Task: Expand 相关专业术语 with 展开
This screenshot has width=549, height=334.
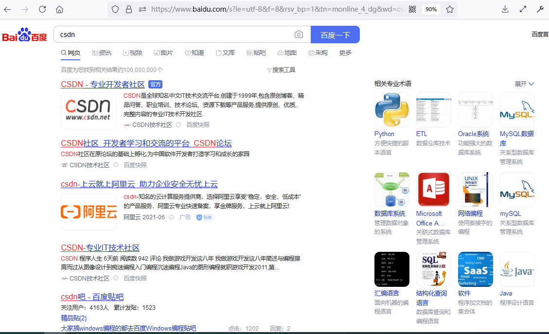Action: 524,84
